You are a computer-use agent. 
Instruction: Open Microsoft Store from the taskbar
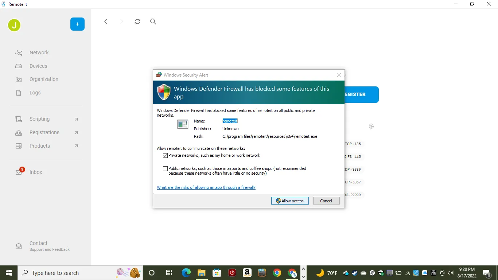pos(217,273)
